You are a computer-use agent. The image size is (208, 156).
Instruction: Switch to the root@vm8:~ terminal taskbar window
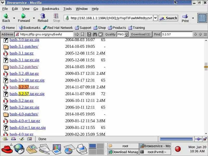pyautogui.click(x=155, y=152)
